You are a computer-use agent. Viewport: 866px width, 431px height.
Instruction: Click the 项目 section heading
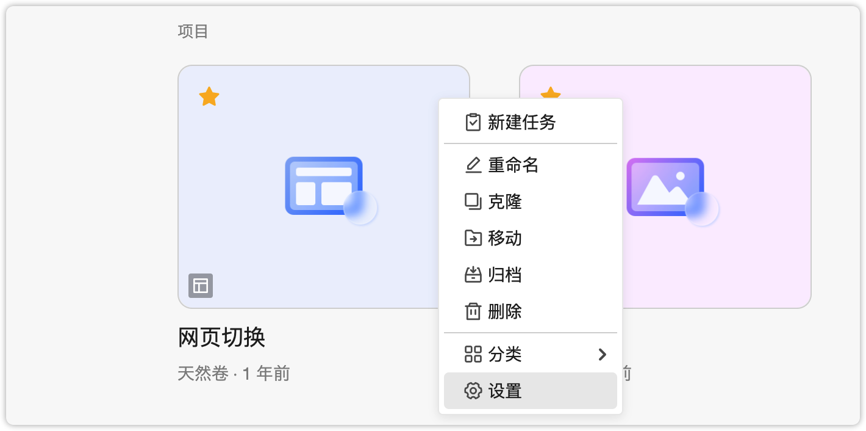(193, 31)
